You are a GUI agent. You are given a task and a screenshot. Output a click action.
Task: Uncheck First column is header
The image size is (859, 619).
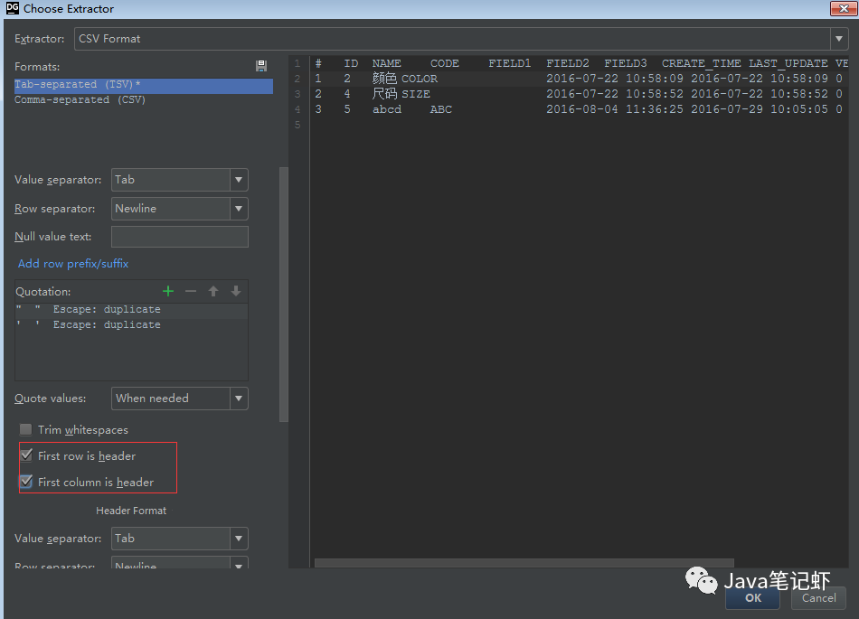(x=25, y=482)
